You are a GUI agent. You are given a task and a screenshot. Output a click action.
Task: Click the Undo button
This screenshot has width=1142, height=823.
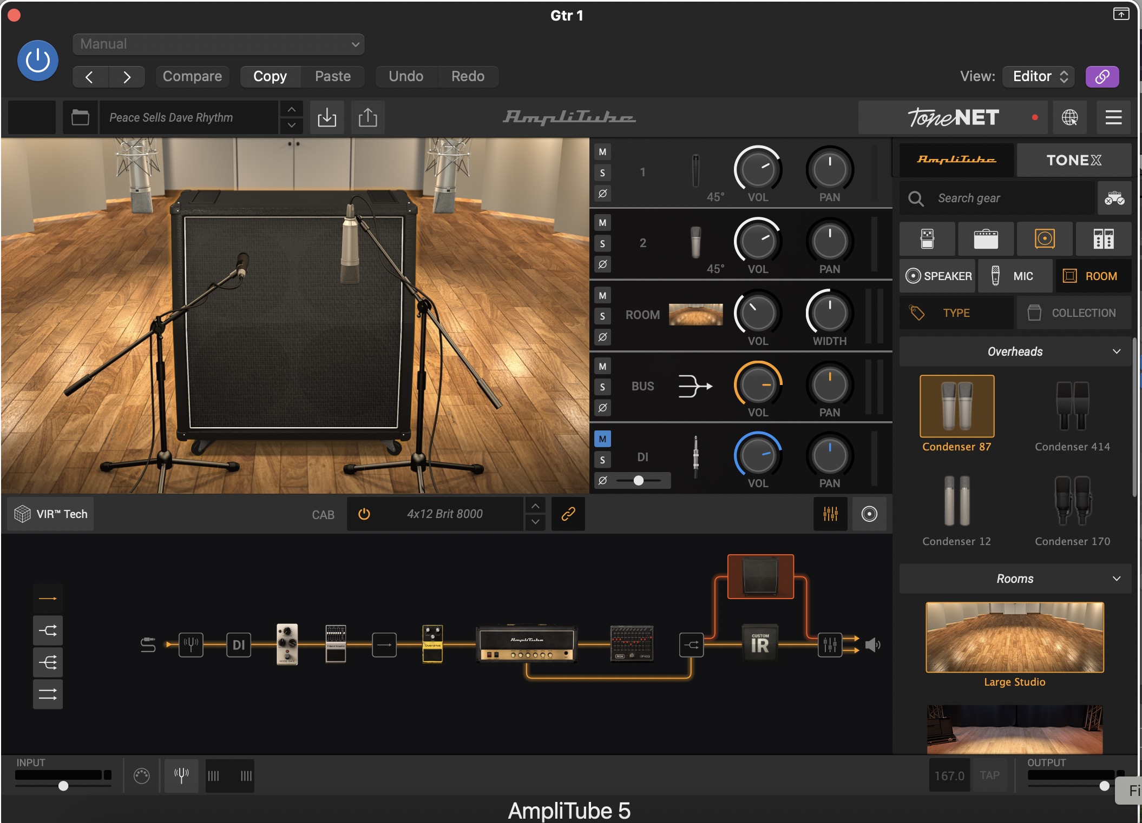(406, 76)
